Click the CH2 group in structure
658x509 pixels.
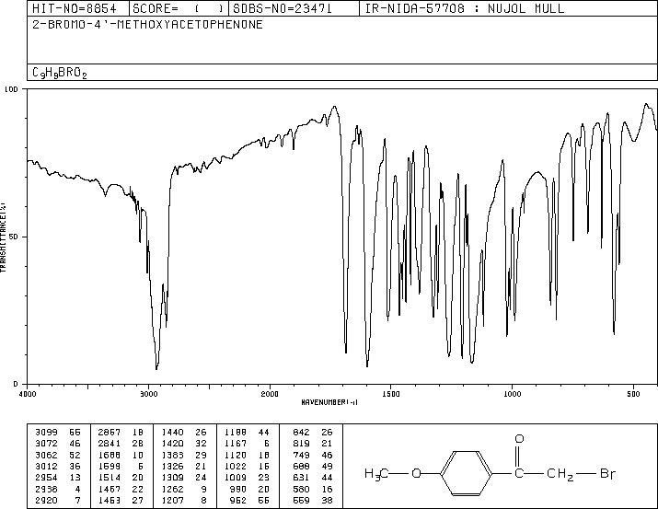pos(560,475)
